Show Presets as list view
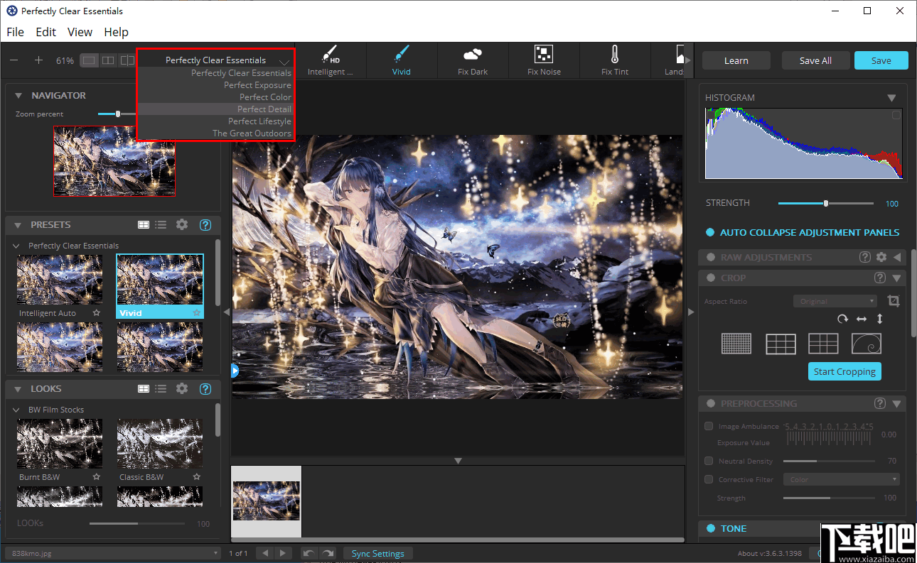 click(x=161, y=224)
